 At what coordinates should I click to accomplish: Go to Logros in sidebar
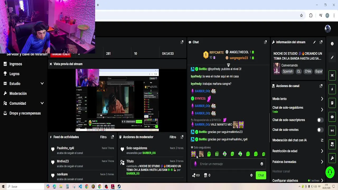pos(14,74)
